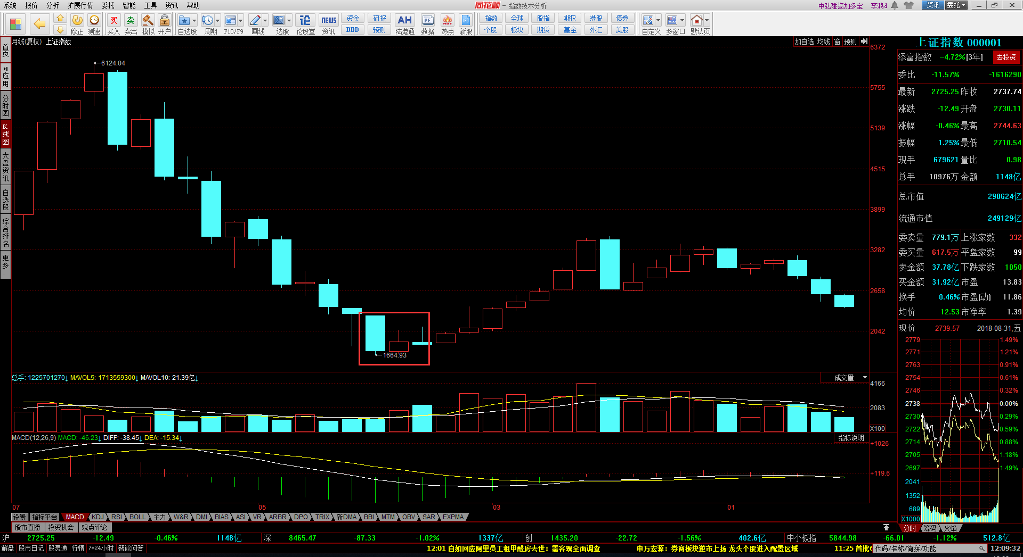Click the 设置 indicator settings button
The height and width of the screenshot is (557, 1023).
click(20, 517)
